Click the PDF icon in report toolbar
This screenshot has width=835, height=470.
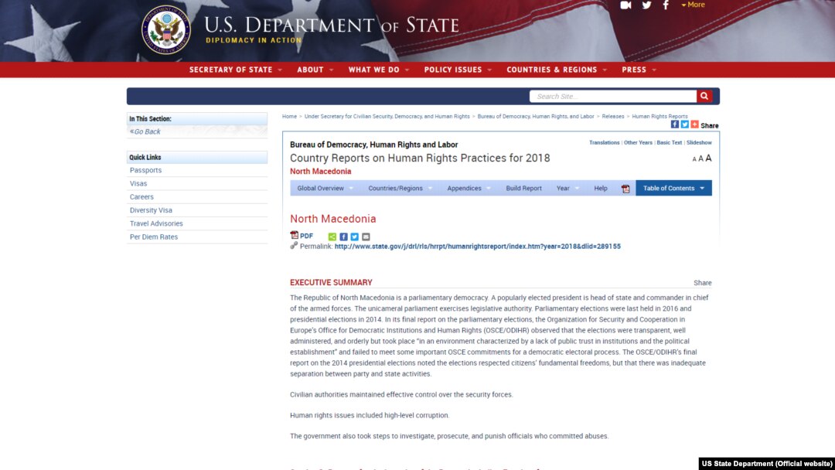point(625,189)
